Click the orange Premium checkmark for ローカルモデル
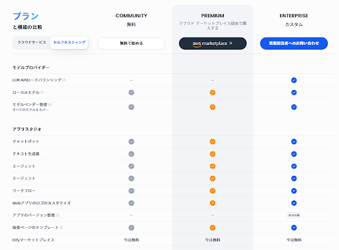339x250 pixels. (x=213, y=93)
